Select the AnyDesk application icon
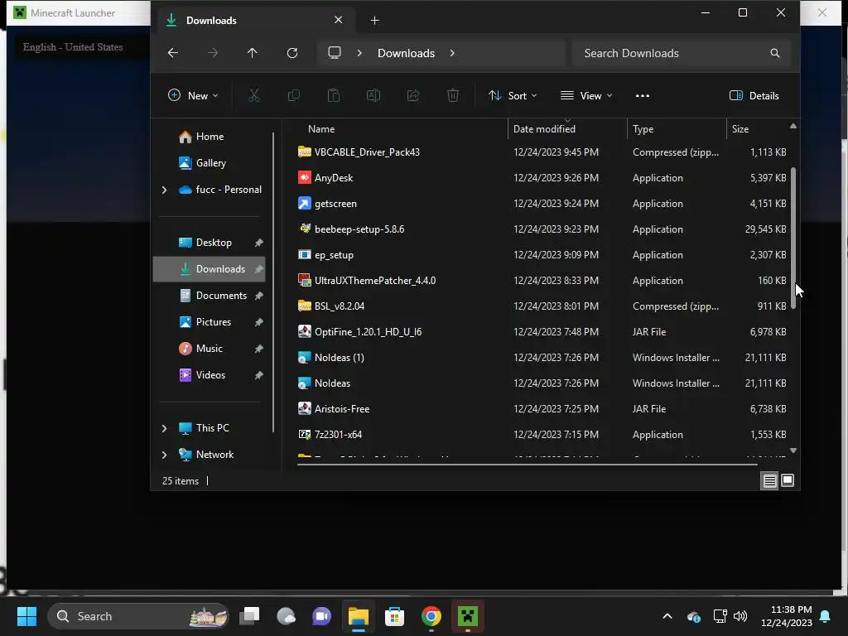848x636 pixels. pyautogui.click(x=305, y=177)
